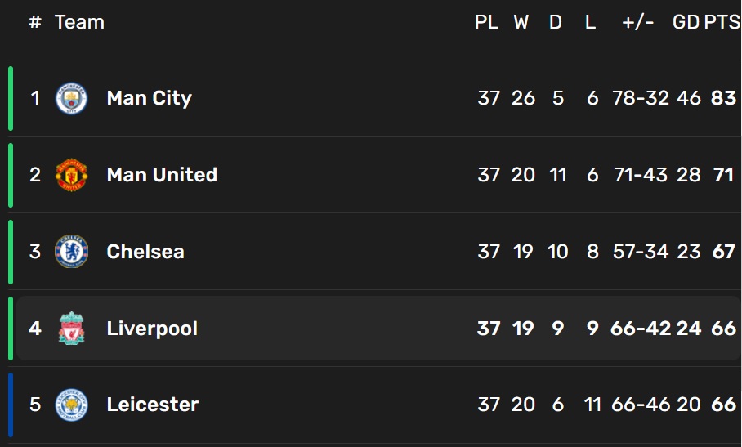742x447 pixels.
Task: Select the highlighted Liverpool row name
Action: (152, 329)
